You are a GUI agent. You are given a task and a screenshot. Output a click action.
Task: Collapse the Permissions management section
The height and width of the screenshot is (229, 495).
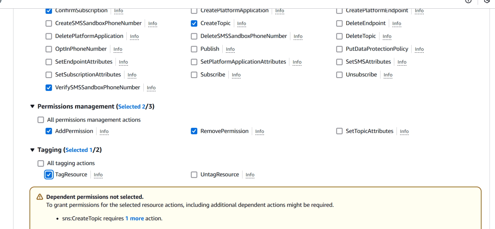pos(32,106)
